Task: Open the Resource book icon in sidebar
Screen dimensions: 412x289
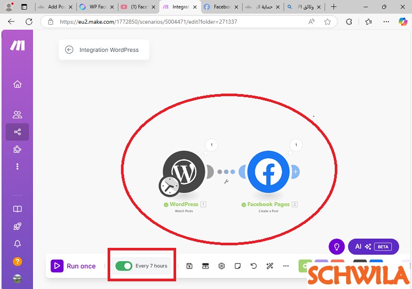Action: click(x=18, y=209)
